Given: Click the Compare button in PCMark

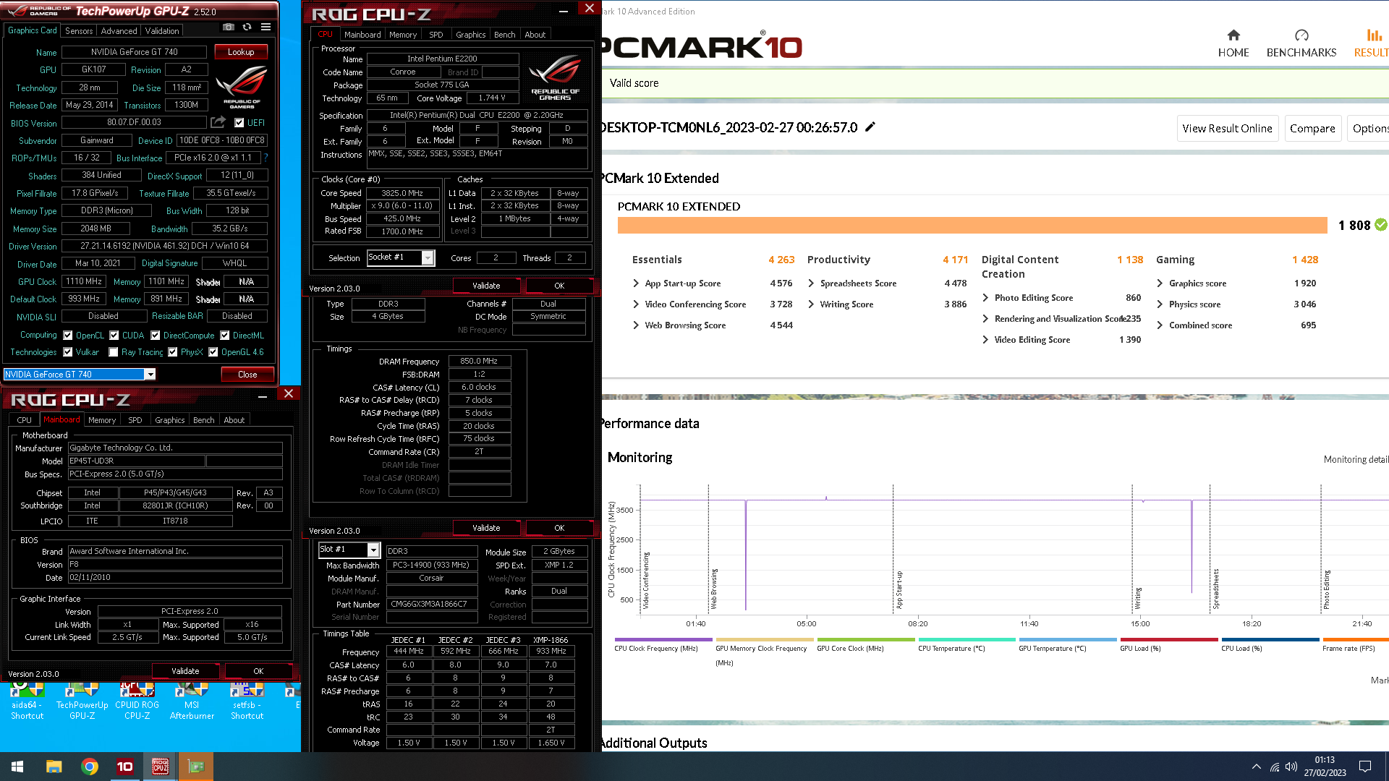Looking at the screenshot, I should click(x=1312, y=128).
